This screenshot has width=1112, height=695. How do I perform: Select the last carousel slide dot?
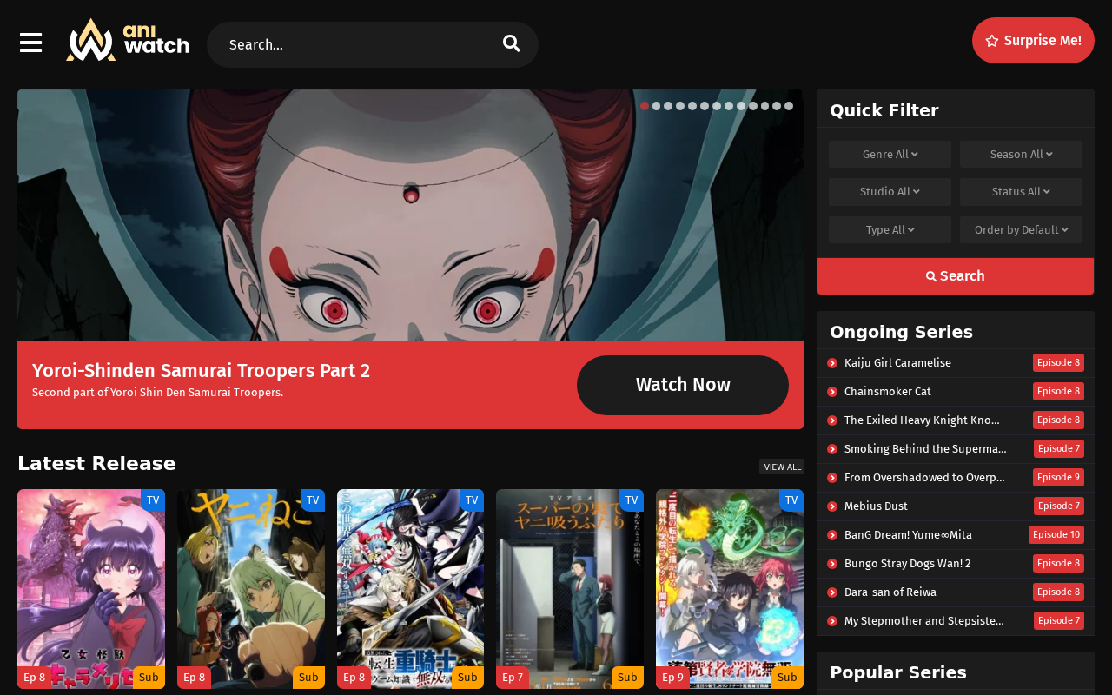pos(789,106)
